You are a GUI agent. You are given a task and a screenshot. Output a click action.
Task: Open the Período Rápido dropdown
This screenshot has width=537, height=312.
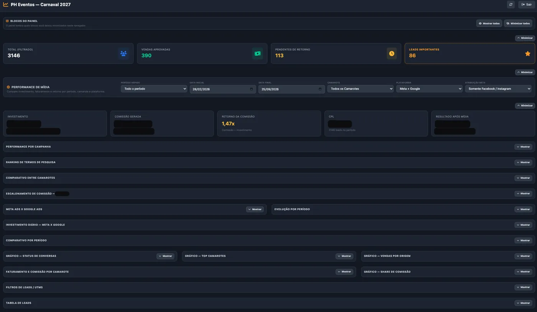(154, 89)
